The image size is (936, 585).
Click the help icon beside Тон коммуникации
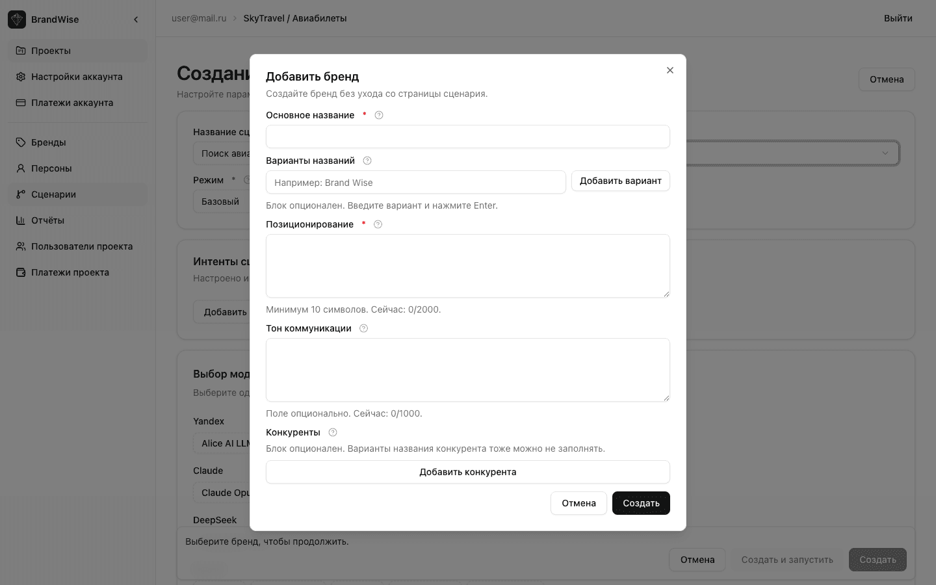click(x=364, y=328)
